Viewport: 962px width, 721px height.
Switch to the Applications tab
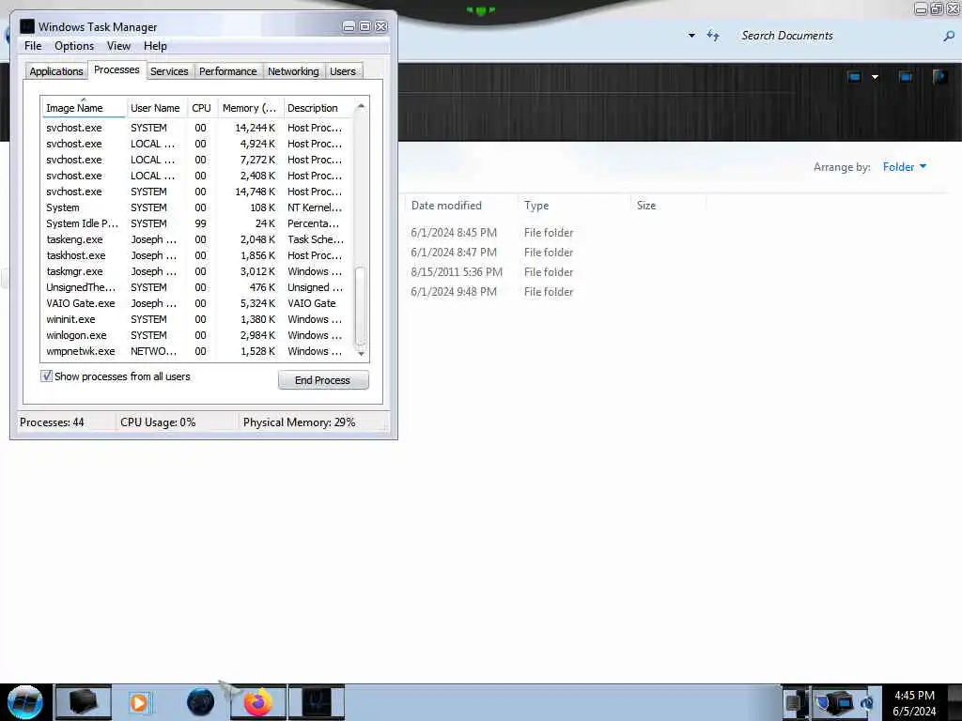[55, 71]
